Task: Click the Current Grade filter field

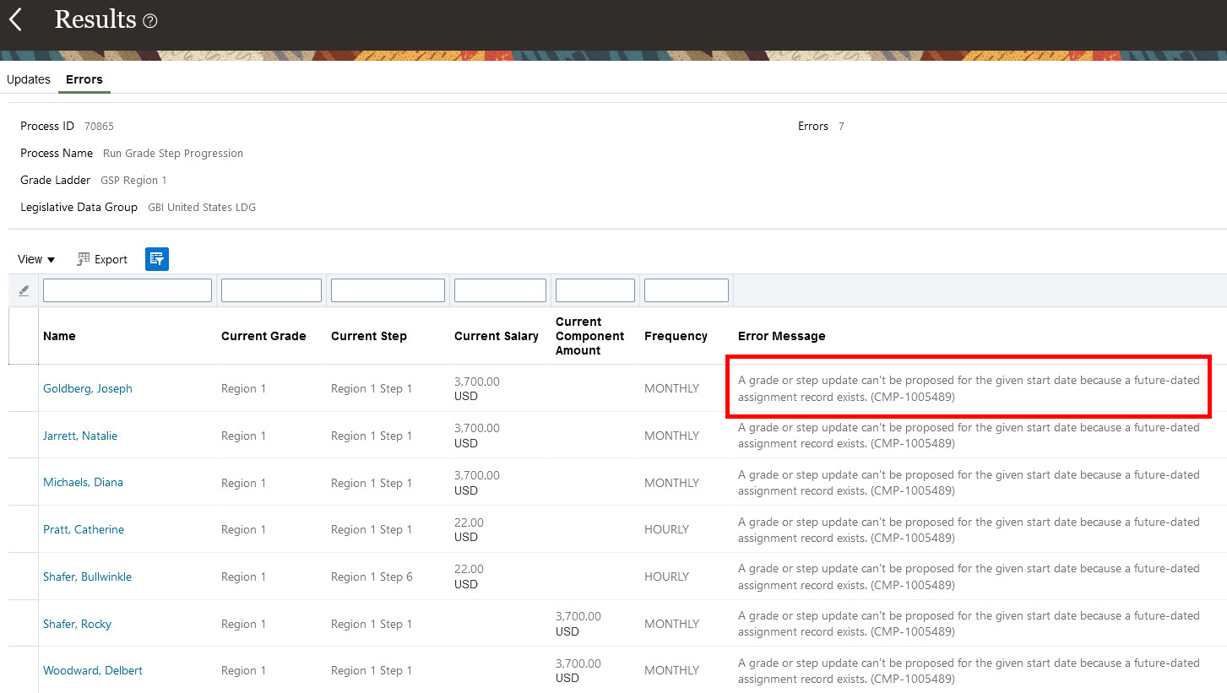Action: tap(271, 290)
